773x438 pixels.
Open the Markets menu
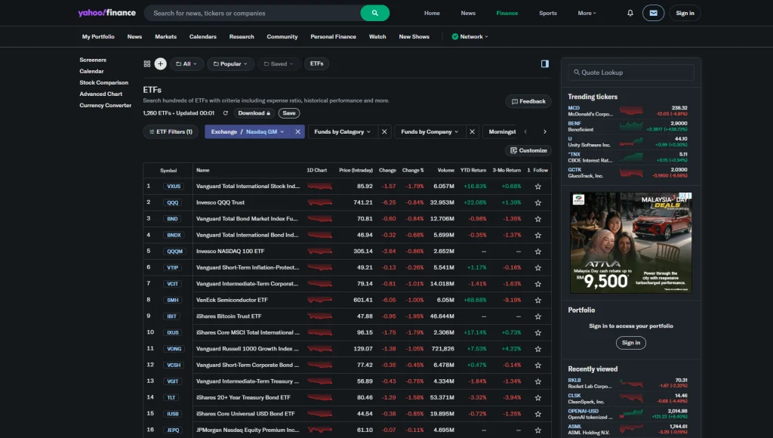pos(165,36)
